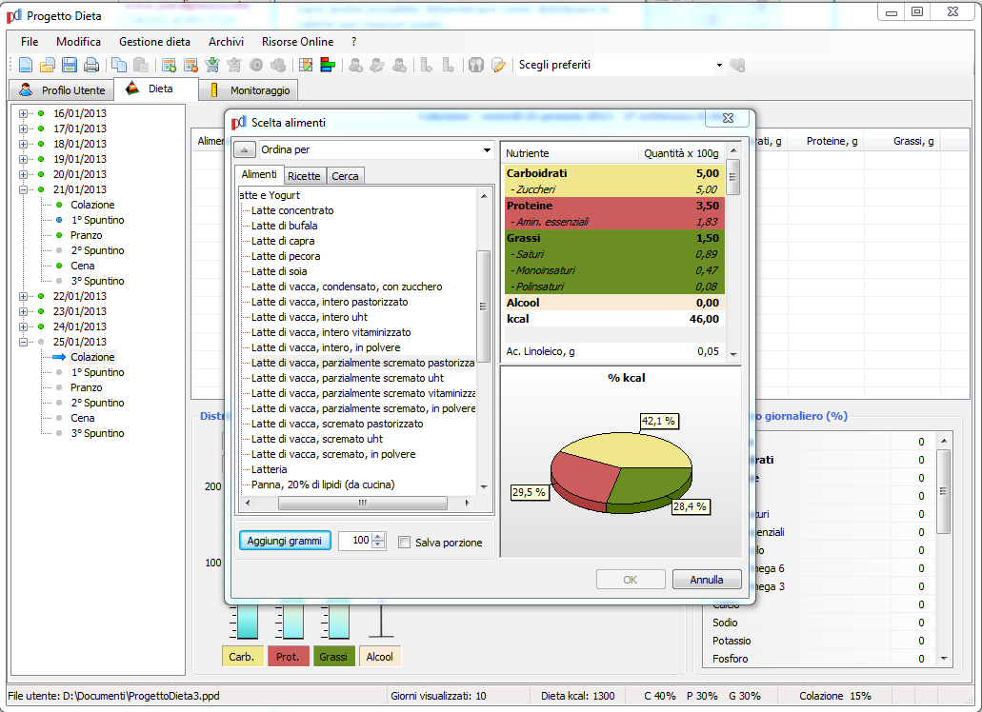This screenshot has width=982, height=712.
Task: Click the new file toolbar icon
Action: (x=26, y=66)
